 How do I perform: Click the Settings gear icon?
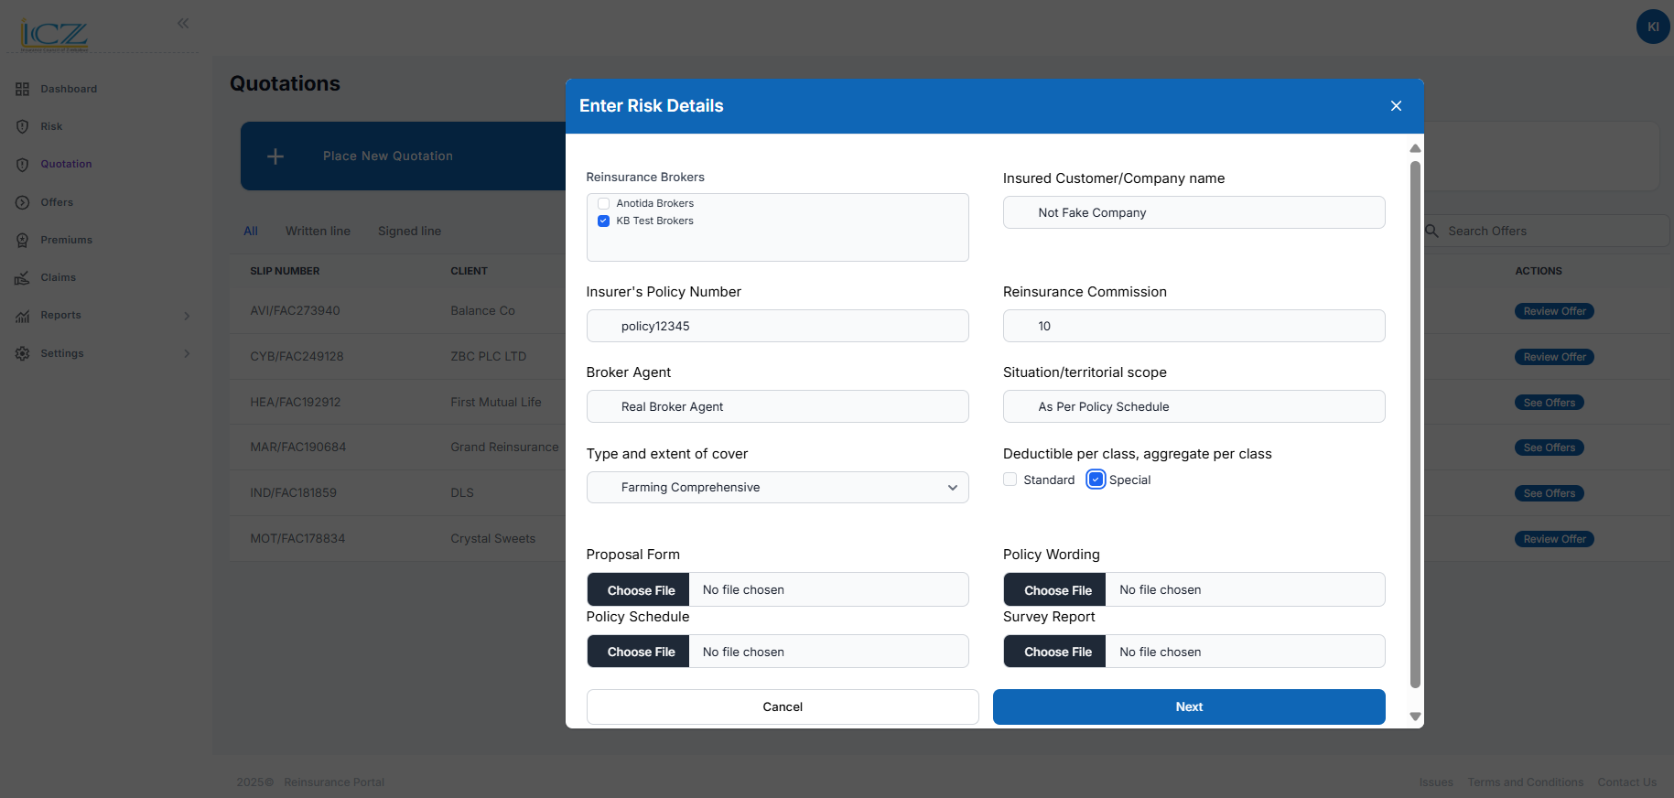[22, 353]
